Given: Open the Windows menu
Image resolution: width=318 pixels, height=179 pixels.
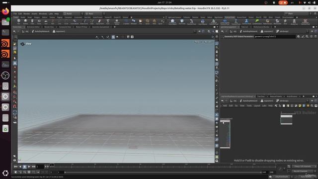Looking at the screenshot, I should [43, 13].
